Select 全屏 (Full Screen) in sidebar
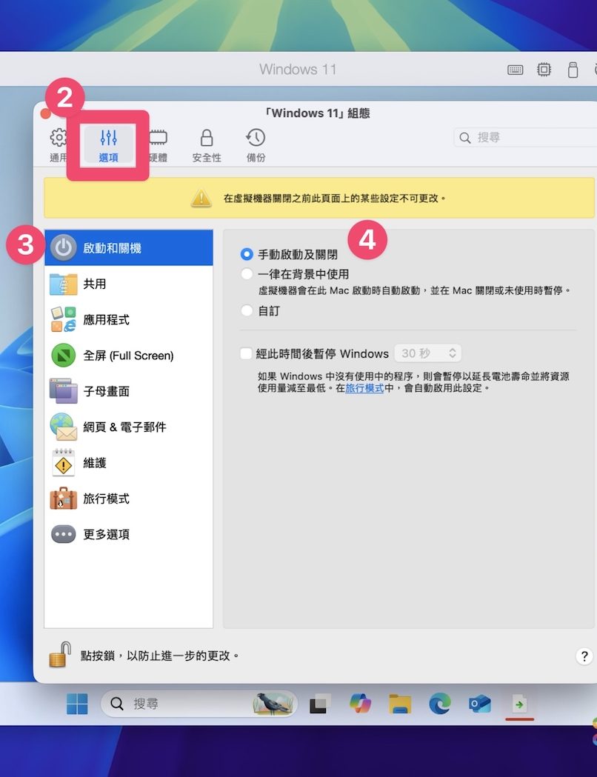This screenshot has width=597, height=777. click(127, 356)
